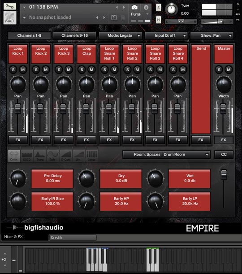The image size is (242, 274).
Task: Open FX for the Master channel
Action: point(224,140)
